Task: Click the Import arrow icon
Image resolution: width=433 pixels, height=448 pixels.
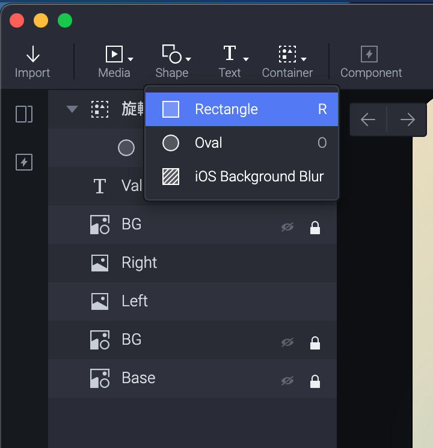Action: (x=32, y=55)
